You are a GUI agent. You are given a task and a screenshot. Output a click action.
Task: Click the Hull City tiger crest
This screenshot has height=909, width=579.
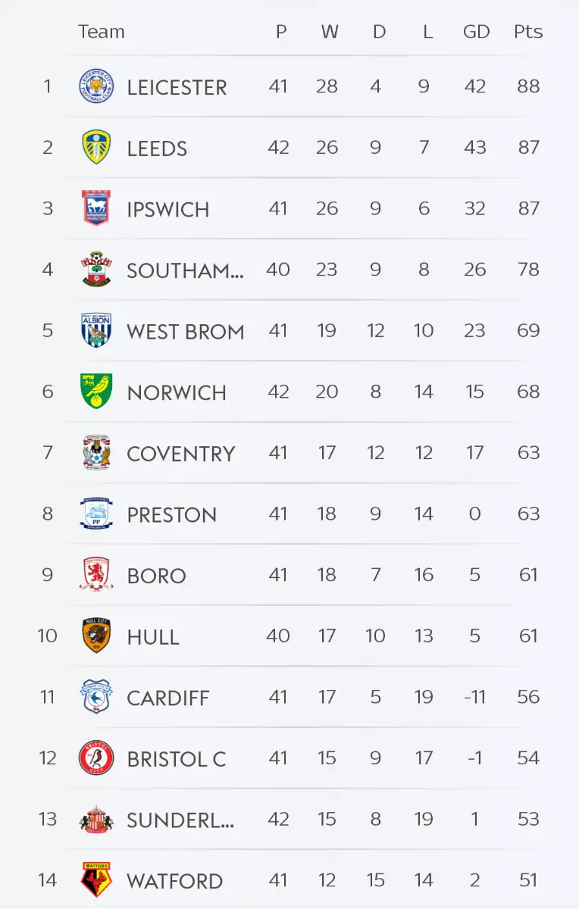[x=96, y=636]
